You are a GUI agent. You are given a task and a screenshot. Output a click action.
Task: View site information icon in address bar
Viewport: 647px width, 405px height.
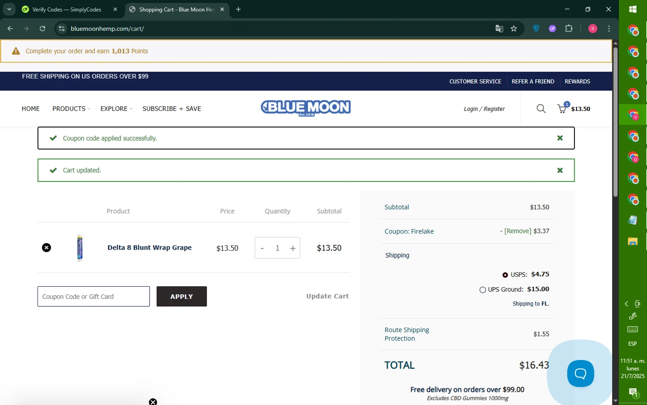coord(62,28)
